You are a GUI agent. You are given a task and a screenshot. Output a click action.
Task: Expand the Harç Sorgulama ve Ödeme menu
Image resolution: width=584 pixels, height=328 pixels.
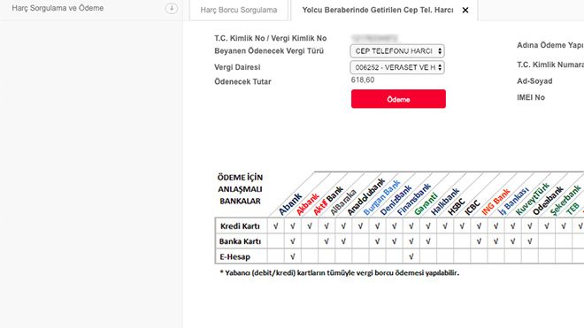(x=58, y=8)
